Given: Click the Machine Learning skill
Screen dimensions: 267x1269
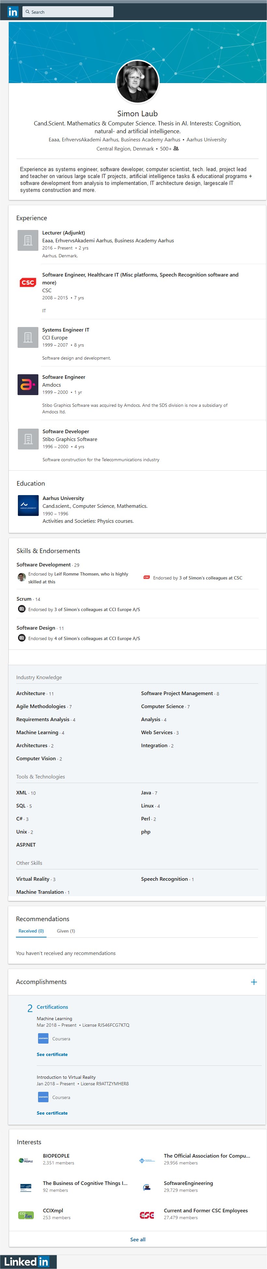Looking at the screenshot, I should pyautogui.click(x=37, y=733).
